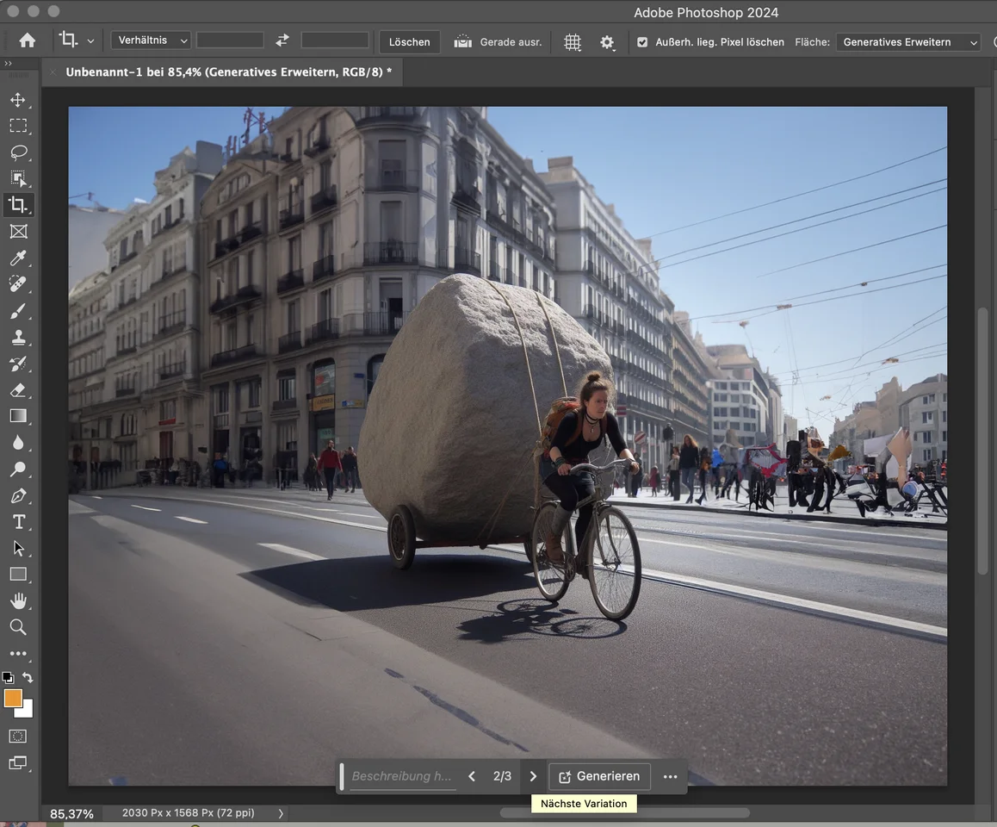Screen dimensions: 997x827
Task: Click the orange foreground color swatch
Action: (x=13, y=699)
